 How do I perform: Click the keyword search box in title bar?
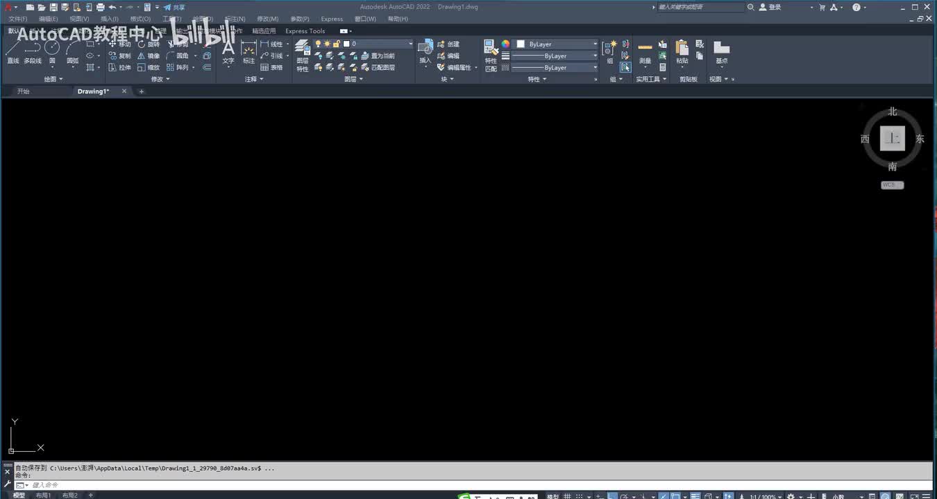pos(700,7)
